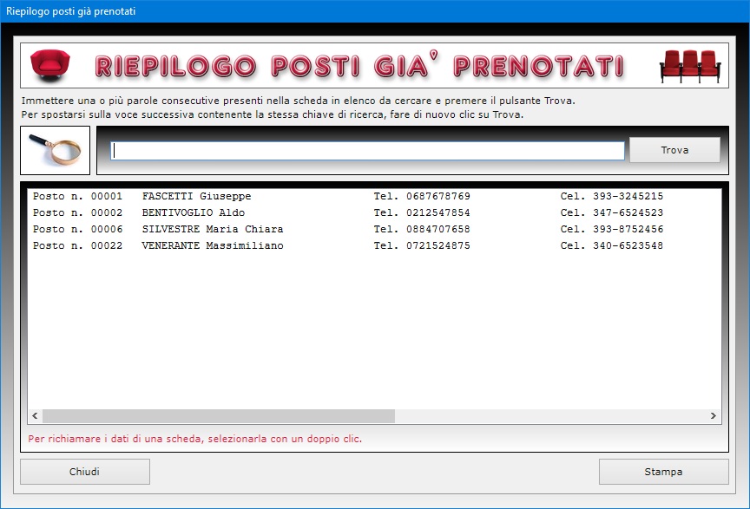Click mobile number Cel. 393-3245215
The image size is (750, 509).
pos(612,196)
